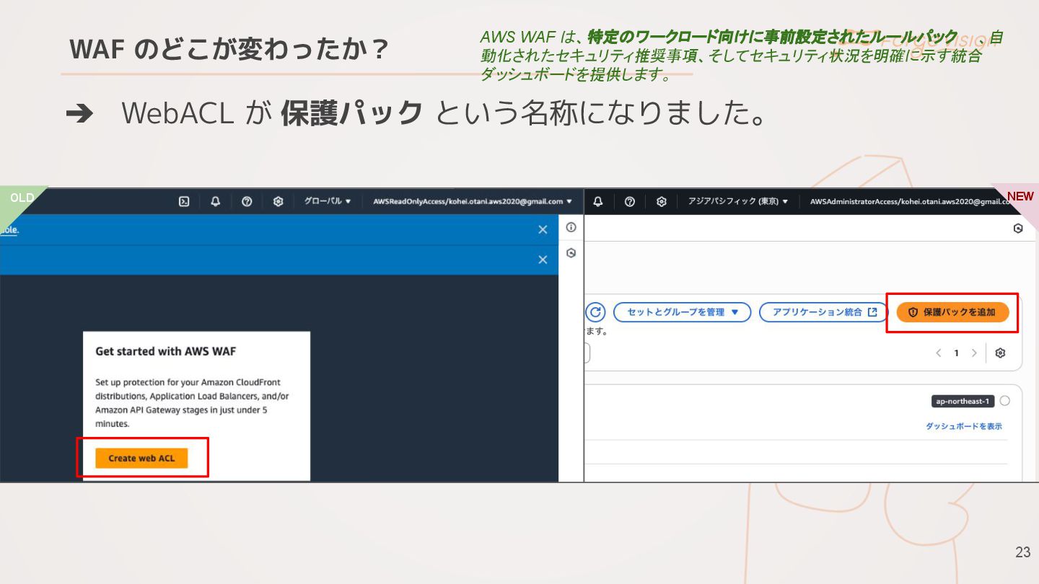The height and width of the screenshot is (584, 1039).
Task: Open settings gear in new console header
Action: 662,202
